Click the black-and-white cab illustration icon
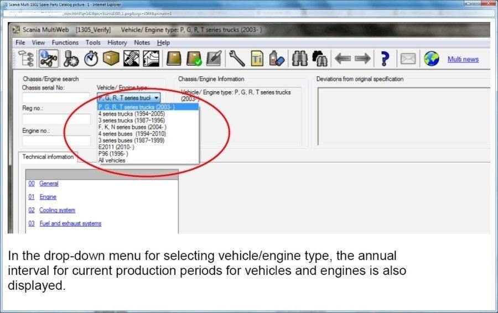Viewport: 498px width, 313px height. click(x=151, y=59)
